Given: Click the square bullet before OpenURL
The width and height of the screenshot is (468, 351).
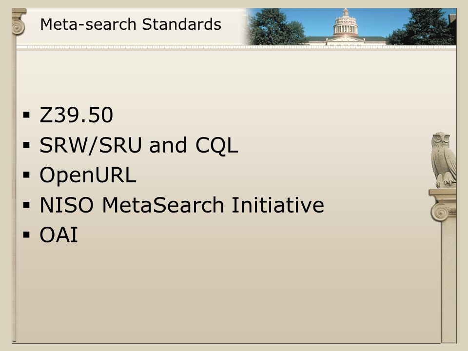Looking at the screenshot, I should click(26, 175).
